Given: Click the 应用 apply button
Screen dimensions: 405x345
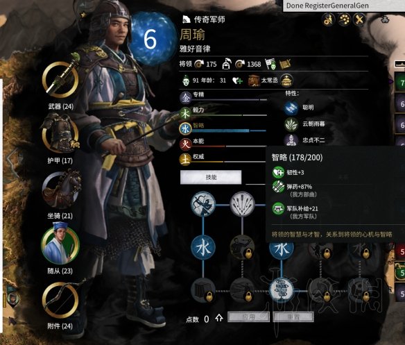Looking at the screenshot, I should tap(248, 317).
